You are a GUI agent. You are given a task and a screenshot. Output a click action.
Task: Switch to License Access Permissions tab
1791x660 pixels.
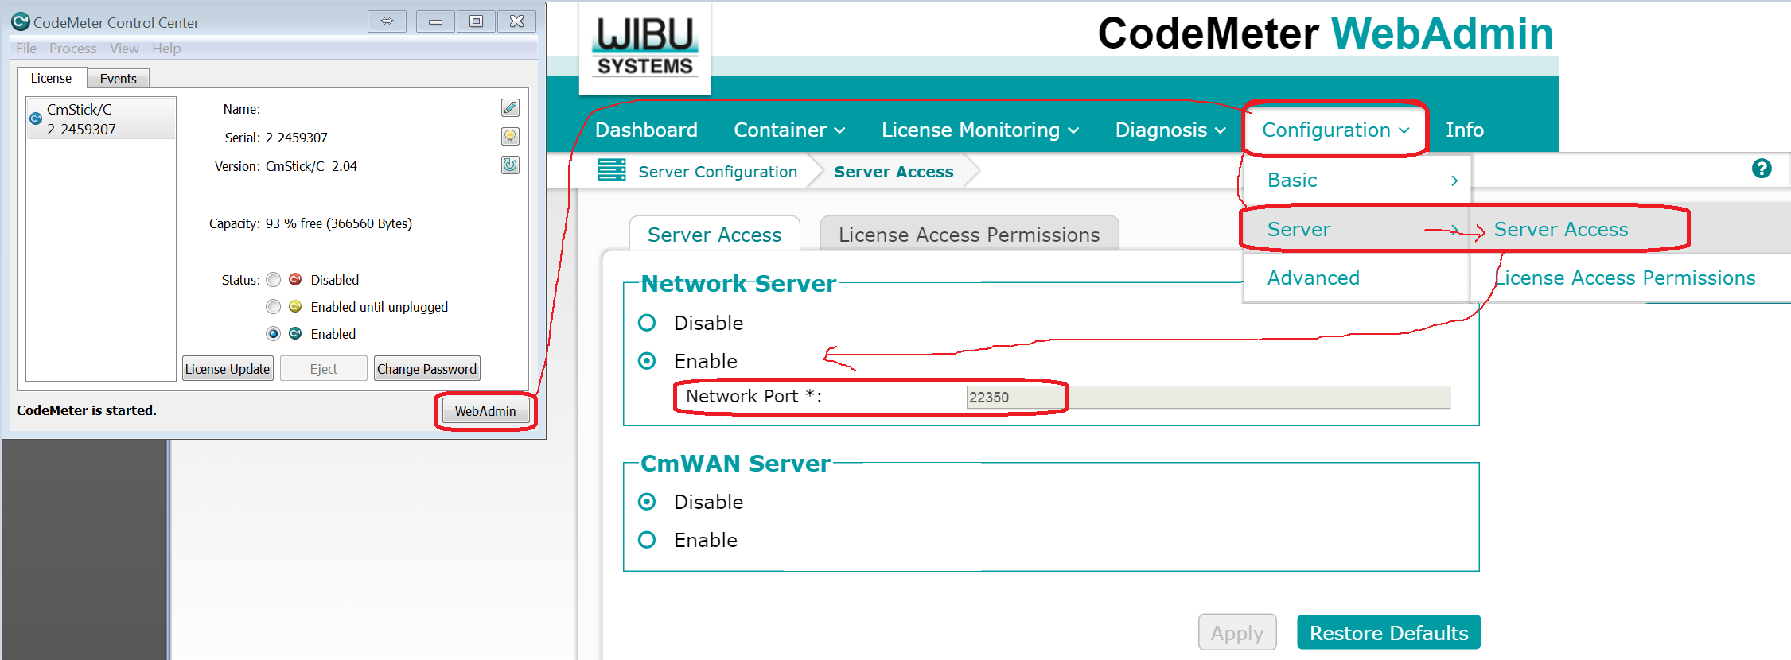click(969, 234)
